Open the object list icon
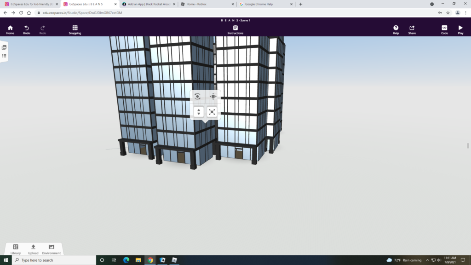This screenshot has height=265, width=471. [x=4, y=56]
